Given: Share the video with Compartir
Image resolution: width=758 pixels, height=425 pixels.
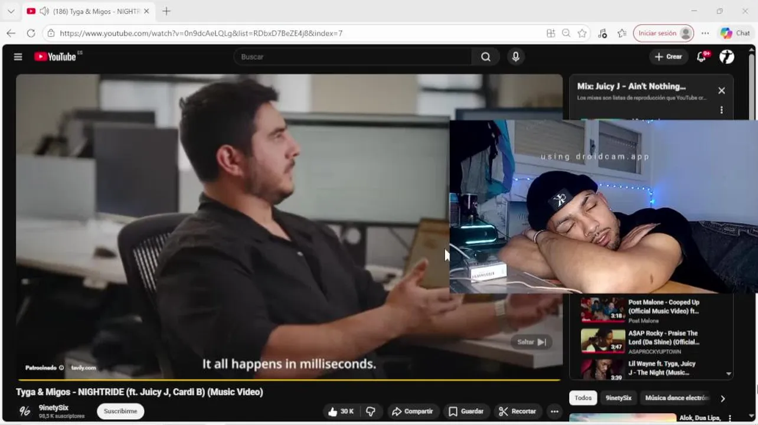Looking at the screenshot, I should point(413,411).
